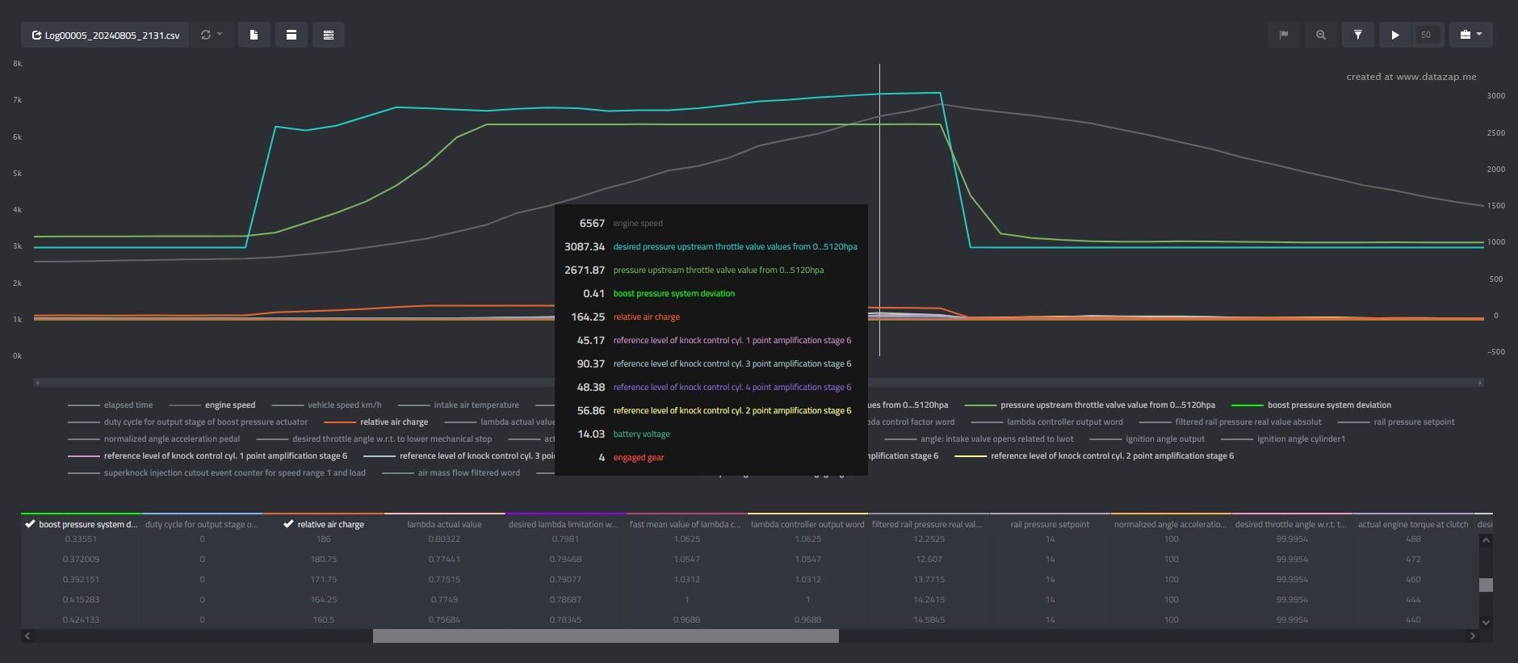Click the table's scroll down arrow

1485,623
